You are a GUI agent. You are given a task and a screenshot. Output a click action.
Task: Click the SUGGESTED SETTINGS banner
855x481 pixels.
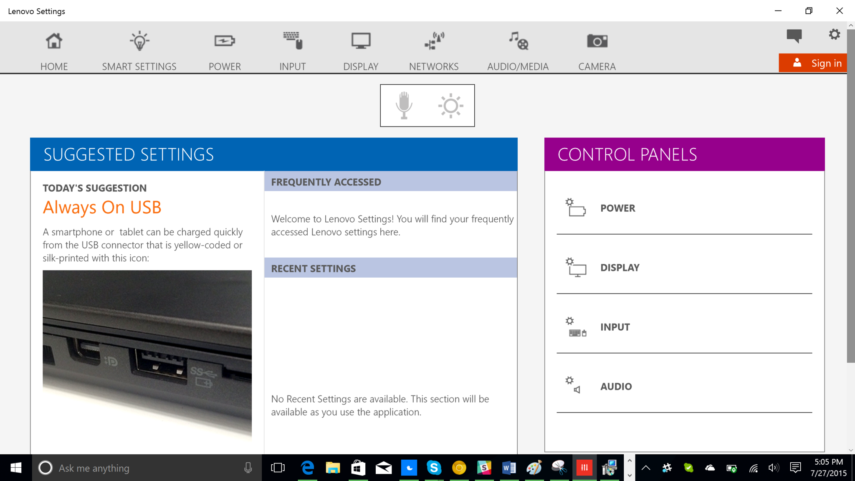(274, 154)
